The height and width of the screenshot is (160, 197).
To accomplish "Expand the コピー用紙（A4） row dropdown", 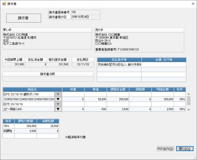I will coord(58,109).
